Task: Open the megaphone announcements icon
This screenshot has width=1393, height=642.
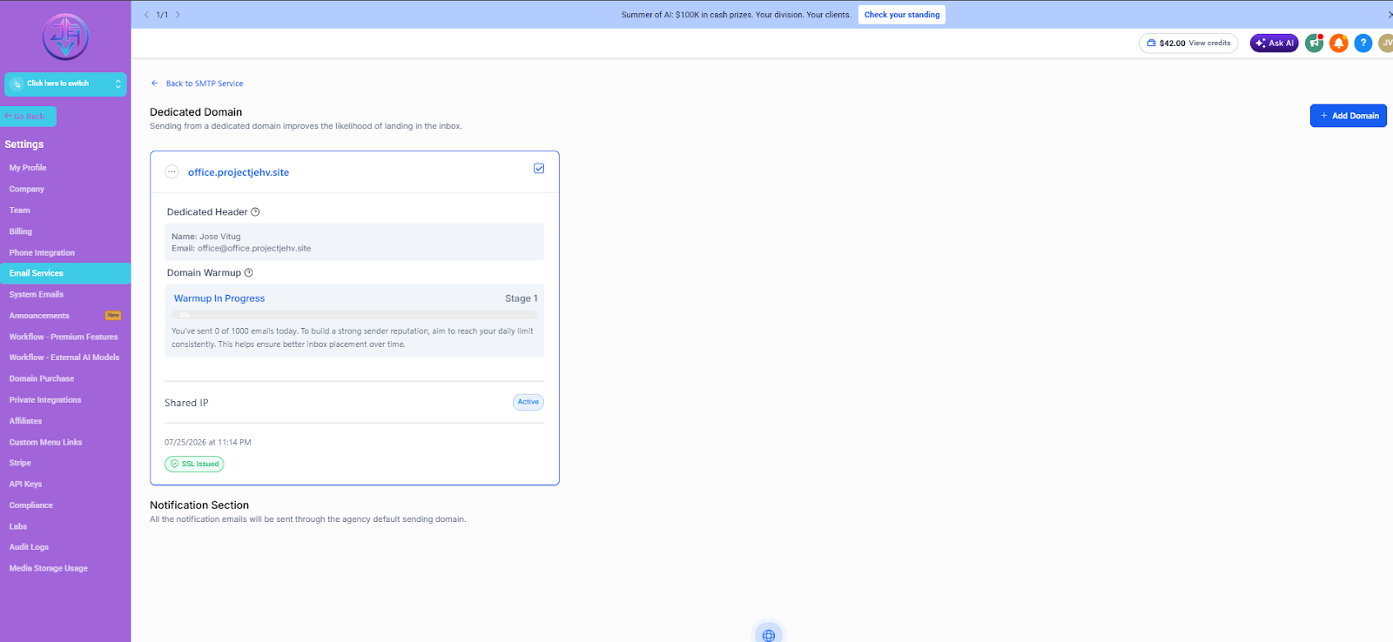Action: tap(1314, 43)
